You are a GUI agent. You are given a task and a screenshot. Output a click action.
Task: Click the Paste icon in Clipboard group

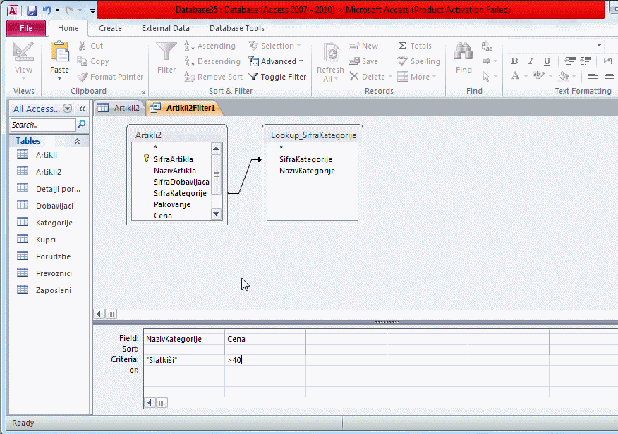pyautogui.click(x=59, y=54)
